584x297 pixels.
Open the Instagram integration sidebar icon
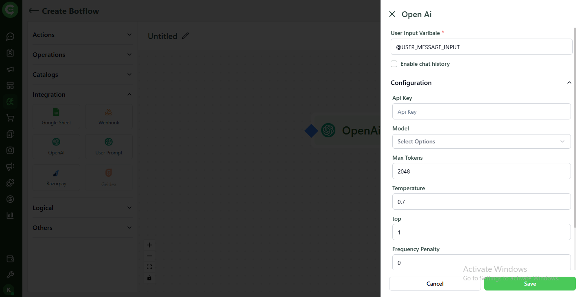pyautogui.click(x=10, y=150)
